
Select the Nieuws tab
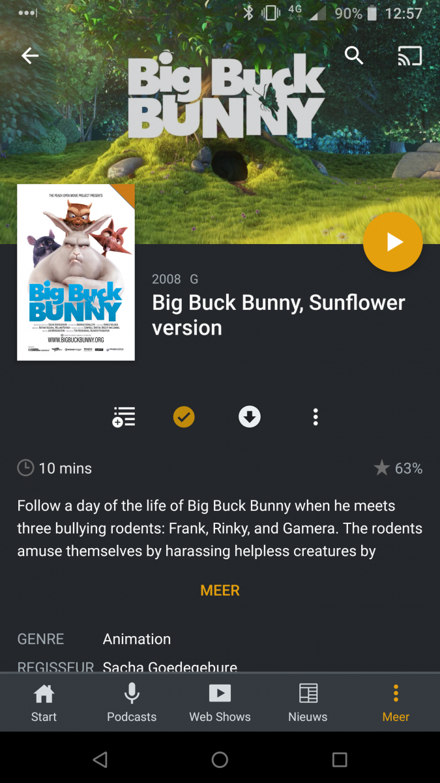(x=308, y=702)
